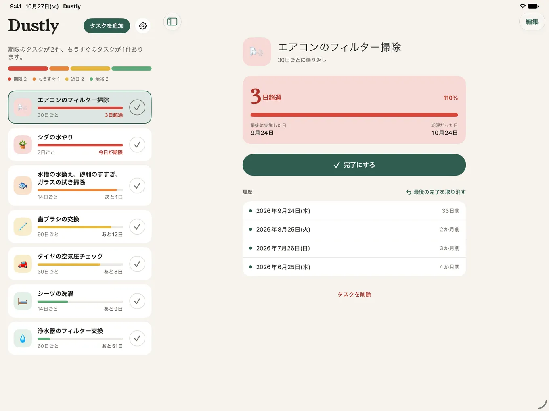
Task: Open history entry 2026年9月24日(木)
Action: (354, 211)
